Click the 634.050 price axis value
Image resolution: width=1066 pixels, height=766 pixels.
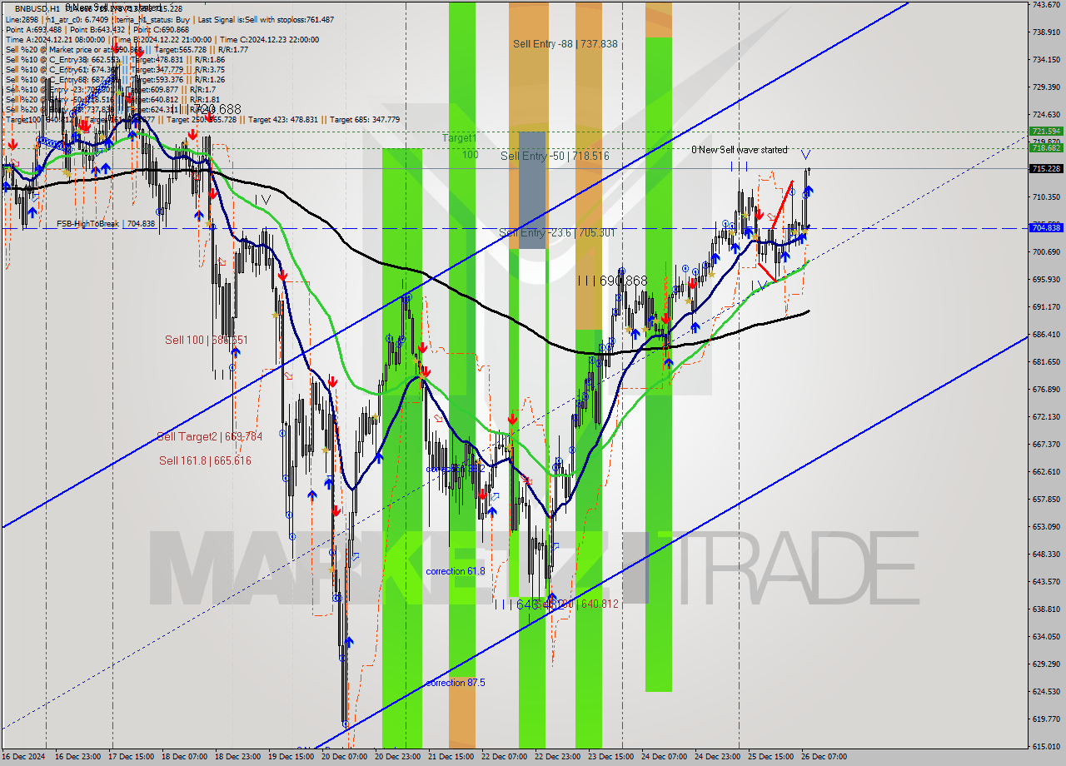coord(1046,637)
